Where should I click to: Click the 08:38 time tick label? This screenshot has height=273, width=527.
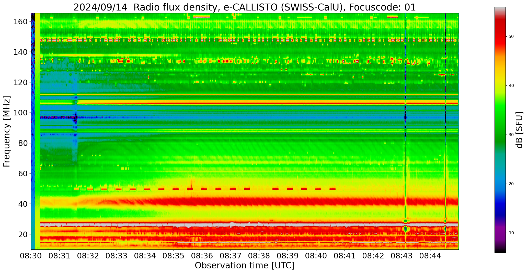coord(259,256)
